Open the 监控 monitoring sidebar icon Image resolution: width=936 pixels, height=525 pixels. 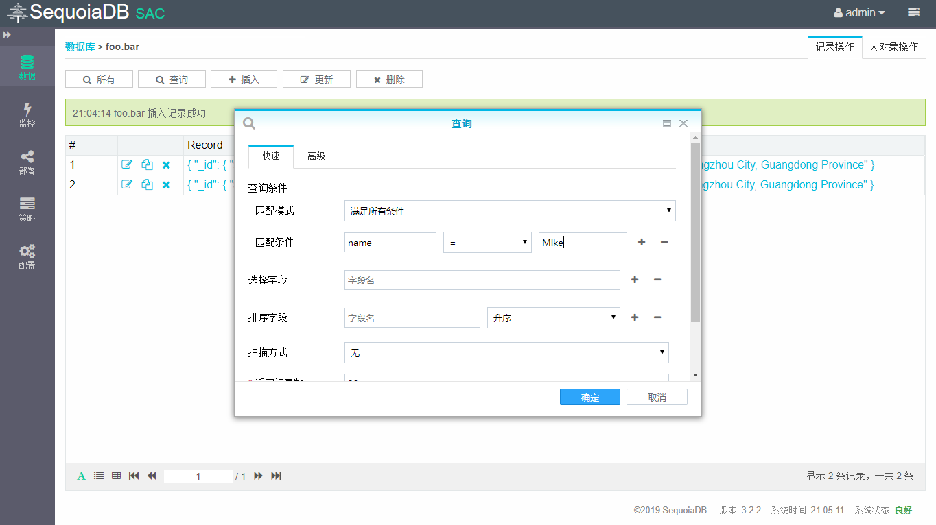point(27,114)
